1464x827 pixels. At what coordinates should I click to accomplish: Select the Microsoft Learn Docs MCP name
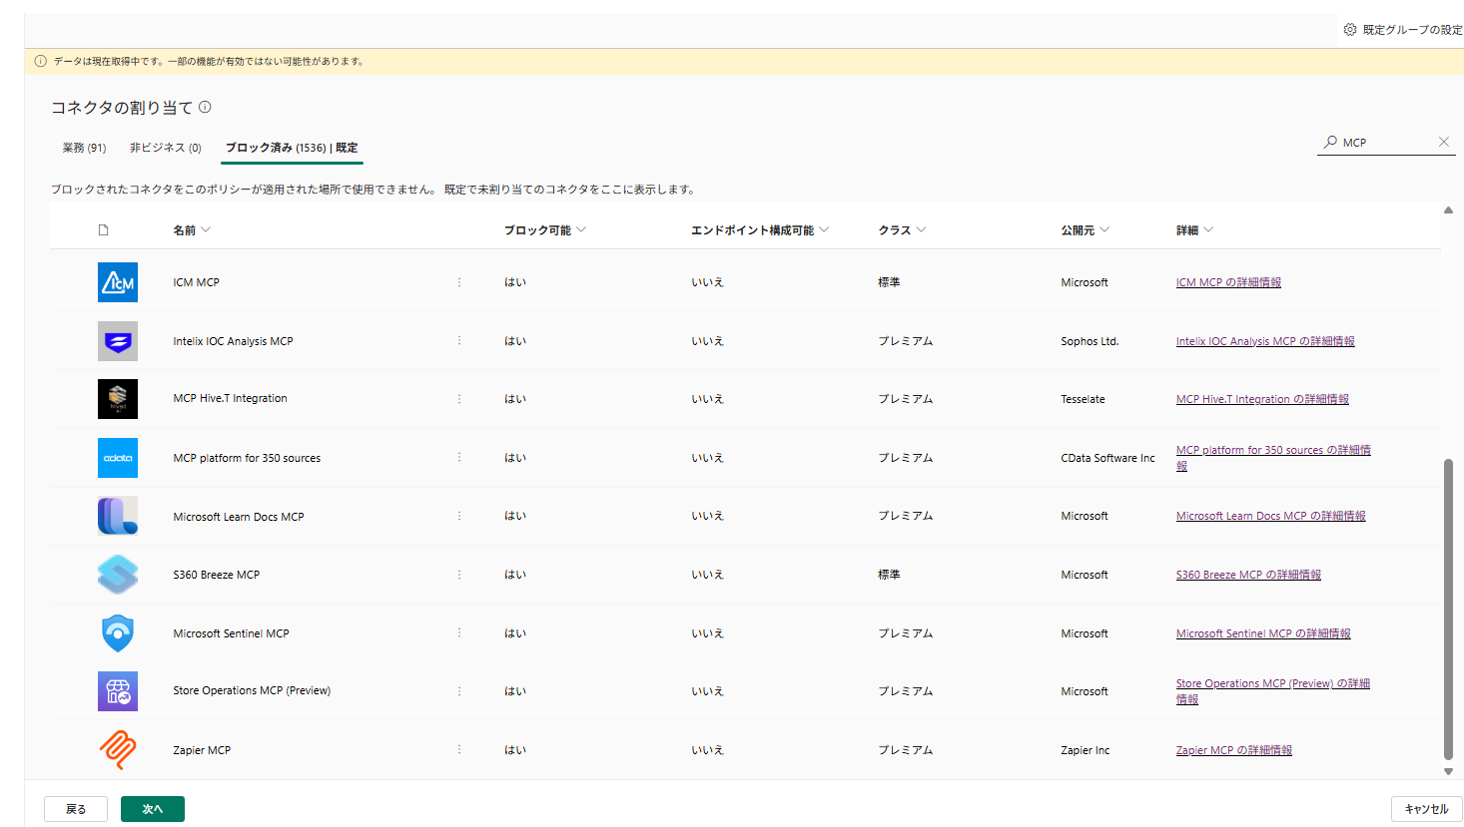click(x=239, y=517)
